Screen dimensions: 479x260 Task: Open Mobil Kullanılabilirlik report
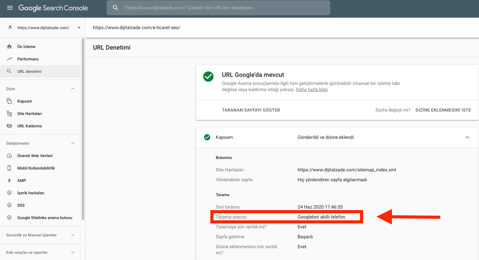[x=40, y=168]
